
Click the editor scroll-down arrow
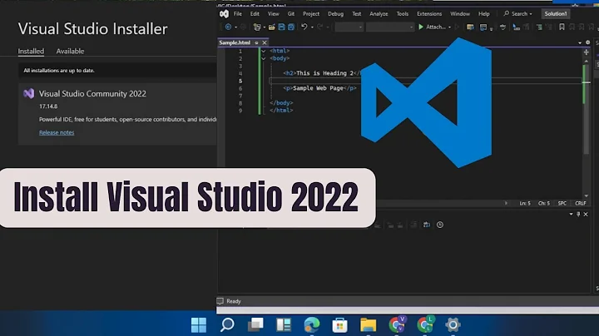coord(587,196)
